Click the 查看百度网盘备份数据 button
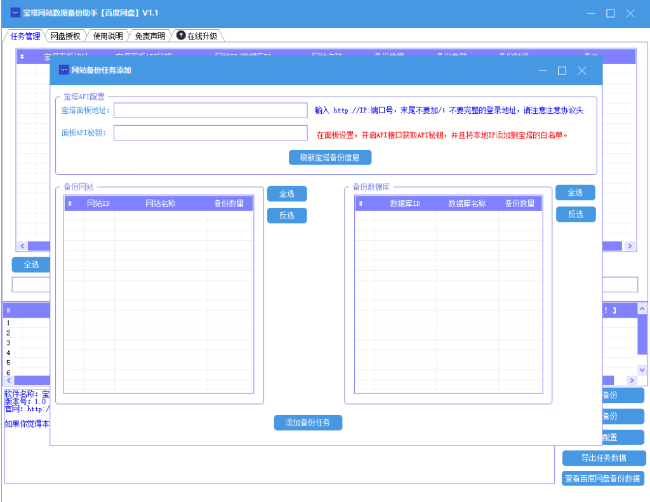The image size is (650, 502). [603, 478]
